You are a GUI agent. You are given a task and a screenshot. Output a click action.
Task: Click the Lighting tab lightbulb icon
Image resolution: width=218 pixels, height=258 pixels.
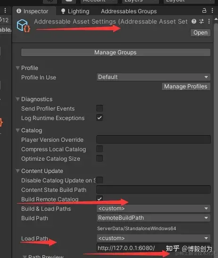(x=63, y=11)
